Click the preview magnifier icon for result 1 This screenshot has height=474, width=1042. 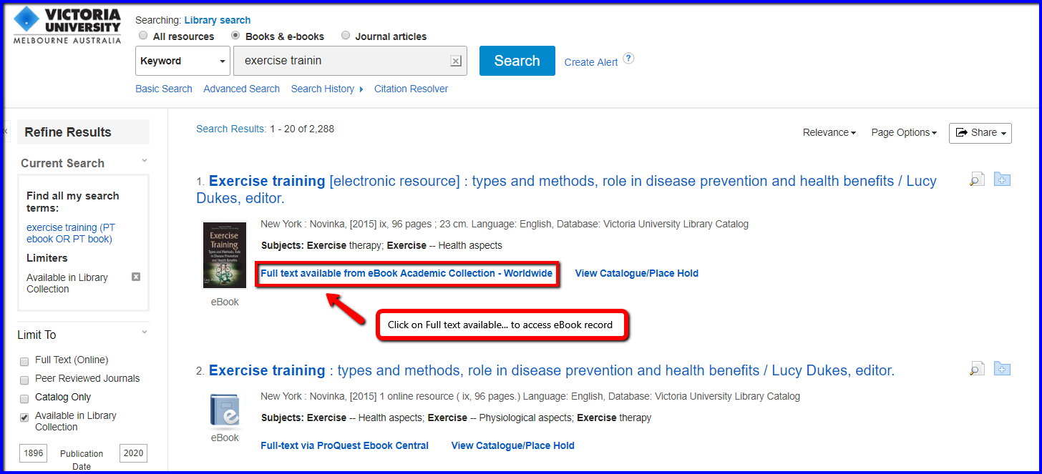click(x=977, y=179)
